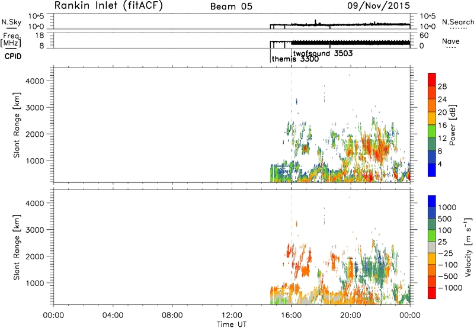
Task: Click the black frequency band in Freq panel
Action: (x=351, y=43)
